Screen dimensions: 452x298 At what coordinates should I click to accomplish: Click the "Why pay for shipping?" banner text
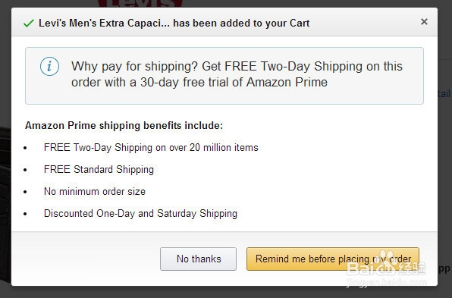click(134, 66)
